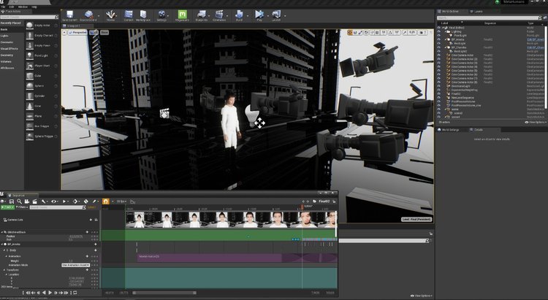Toggle visibility of DirectionalLight
Viewport: 548px width, 300px height.
point(439,86)
